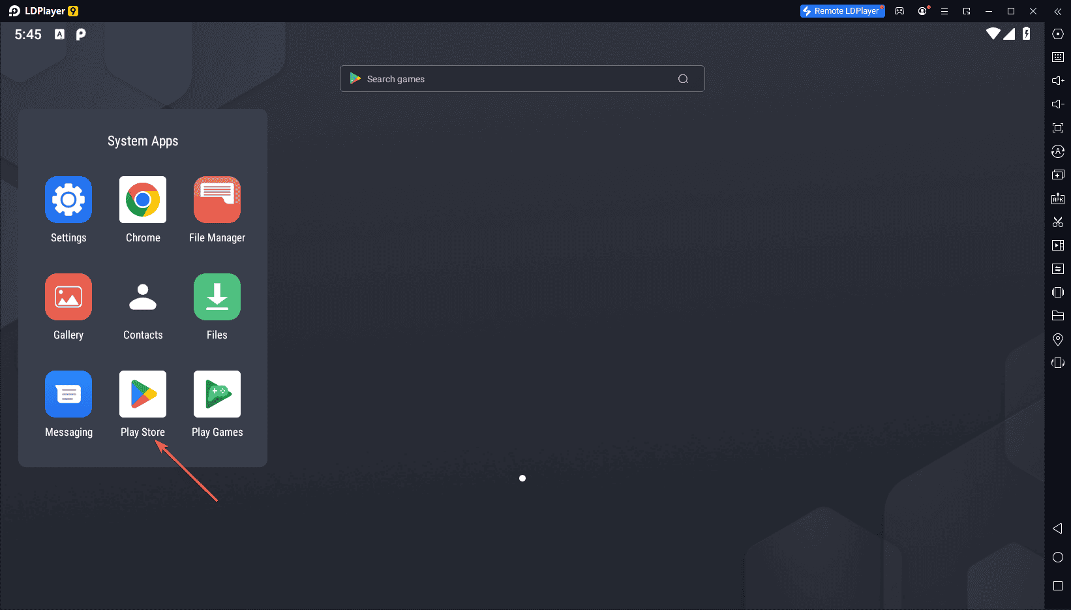This screenshot has width=1071, height=610.
Task: Open the Play Store app
Action: [x=143, y=394]
